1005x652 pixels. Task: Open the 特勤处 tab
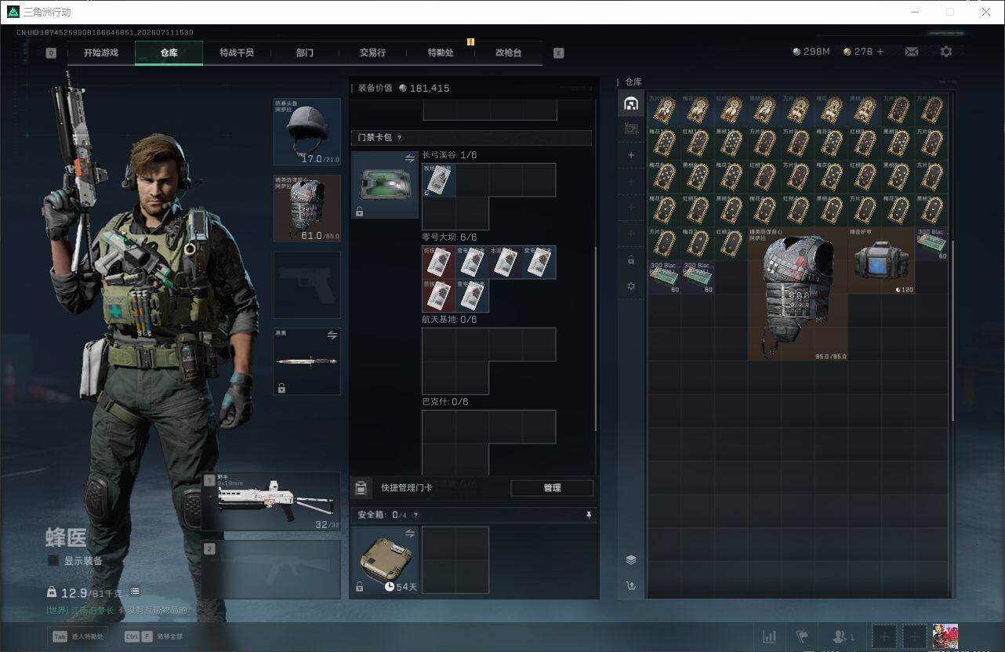[x=441, y=53]
